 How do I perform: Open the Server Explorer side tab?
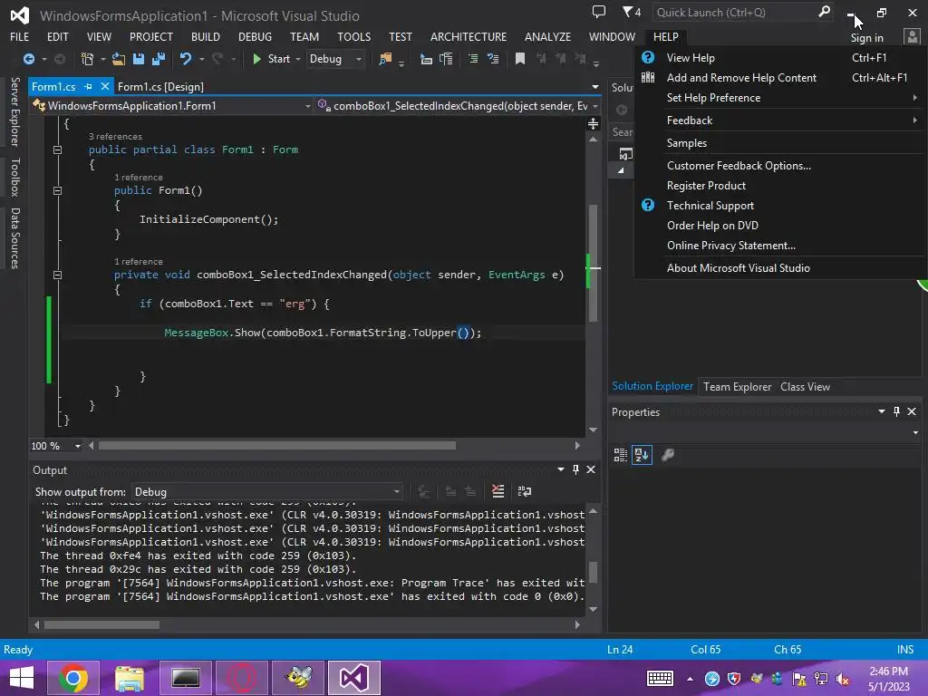point(14,111)
